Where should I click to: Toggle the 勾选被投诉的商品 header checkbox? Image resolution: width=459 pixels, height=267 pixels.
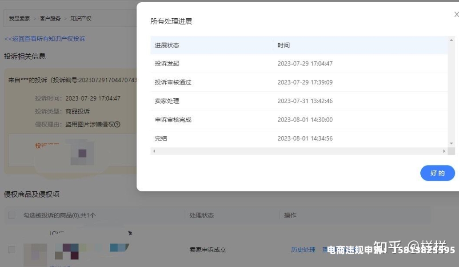point(12,215)
